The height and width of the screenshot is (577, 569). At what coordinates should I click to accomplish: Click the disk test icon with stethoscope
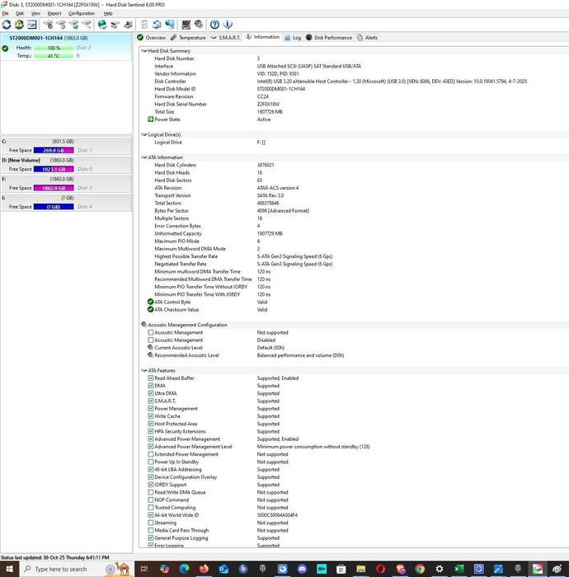coord(48,25)
